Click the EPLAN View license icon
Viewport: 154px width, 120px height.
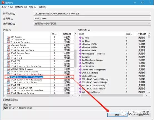8,56
